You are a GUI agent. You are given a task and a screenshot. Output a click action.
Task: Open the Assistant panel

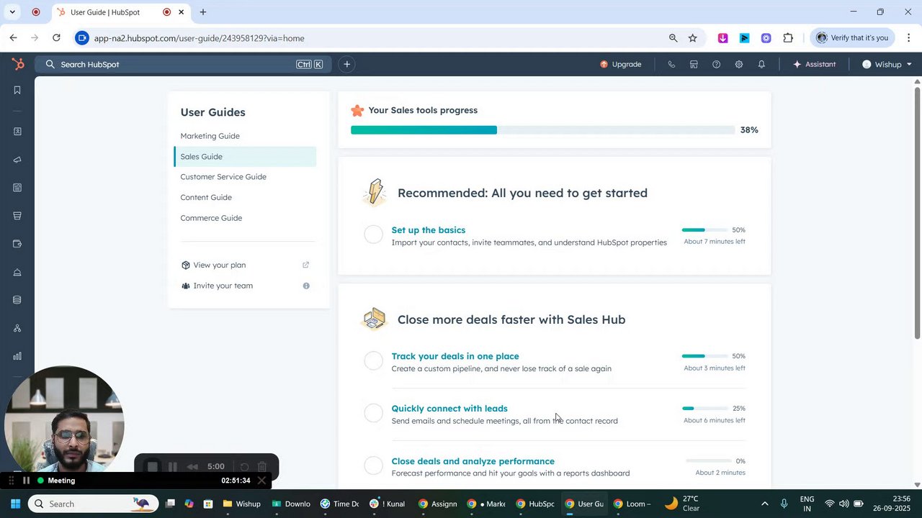(x=814, y=64)
